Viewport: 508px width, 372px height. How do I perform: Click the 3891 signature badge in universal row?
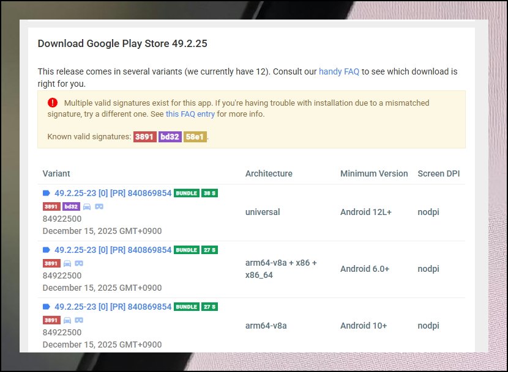(x=51, y=206)
